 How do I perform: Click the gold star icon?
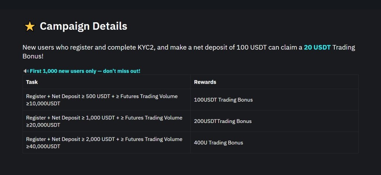pyautogui.click(x=29, y=26)
